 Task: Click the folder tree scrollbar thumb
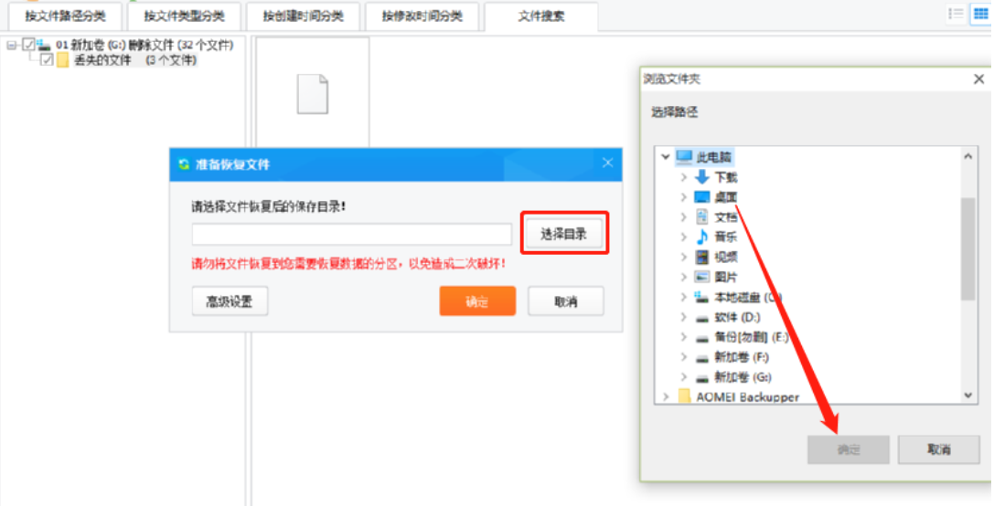point(968,248)
